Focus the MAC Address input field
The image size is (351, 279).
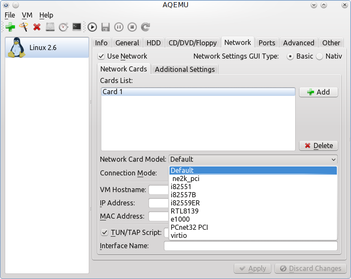(x=159, y=216)
